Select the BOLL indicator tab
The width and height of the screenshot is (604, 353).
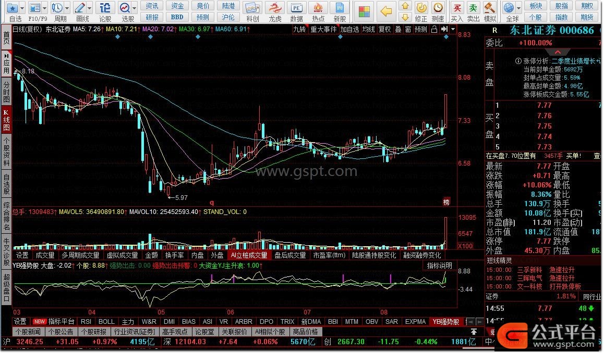click(106, 321)
